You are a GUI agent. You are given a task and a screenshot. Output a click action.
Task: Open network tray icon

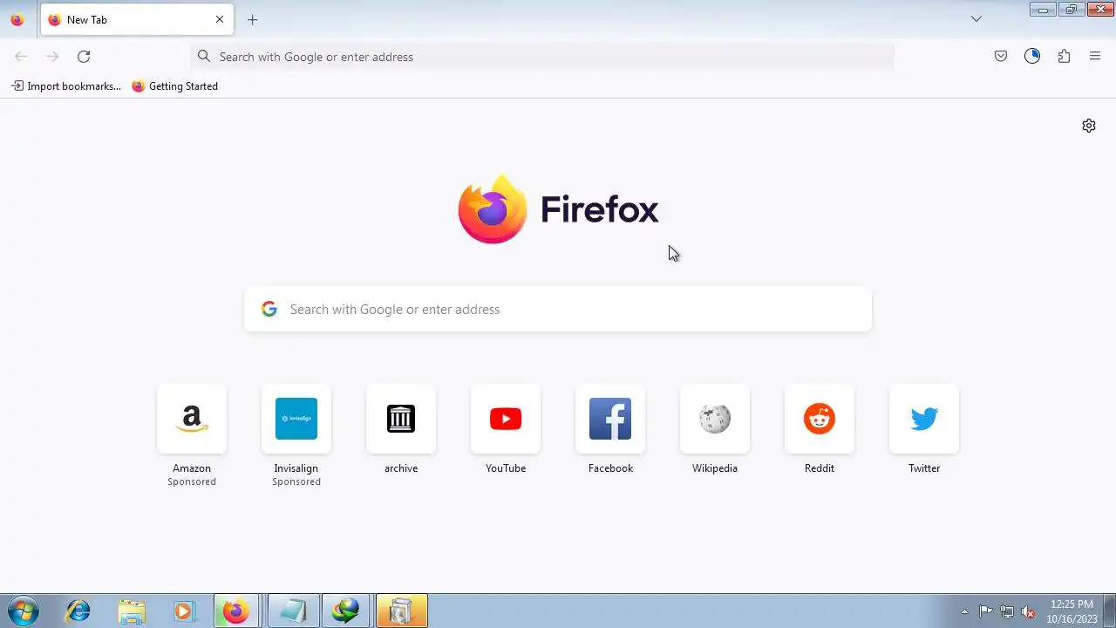click(x=1007, y=611)
